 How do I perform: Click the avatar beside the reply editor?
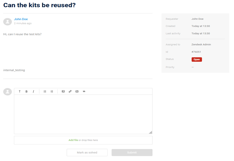pyautogui.click(x=7, y=92)
